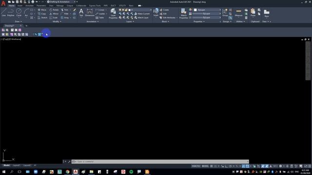Select the Array tool
This screenshot has height=175, width=312.
point(65,17)
